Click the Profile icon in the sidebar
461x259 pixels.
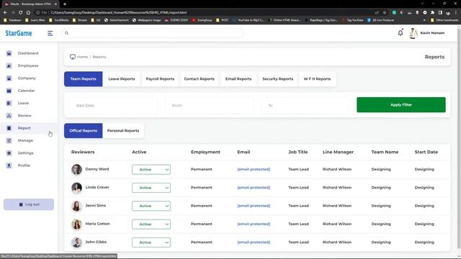click(9, 165)
